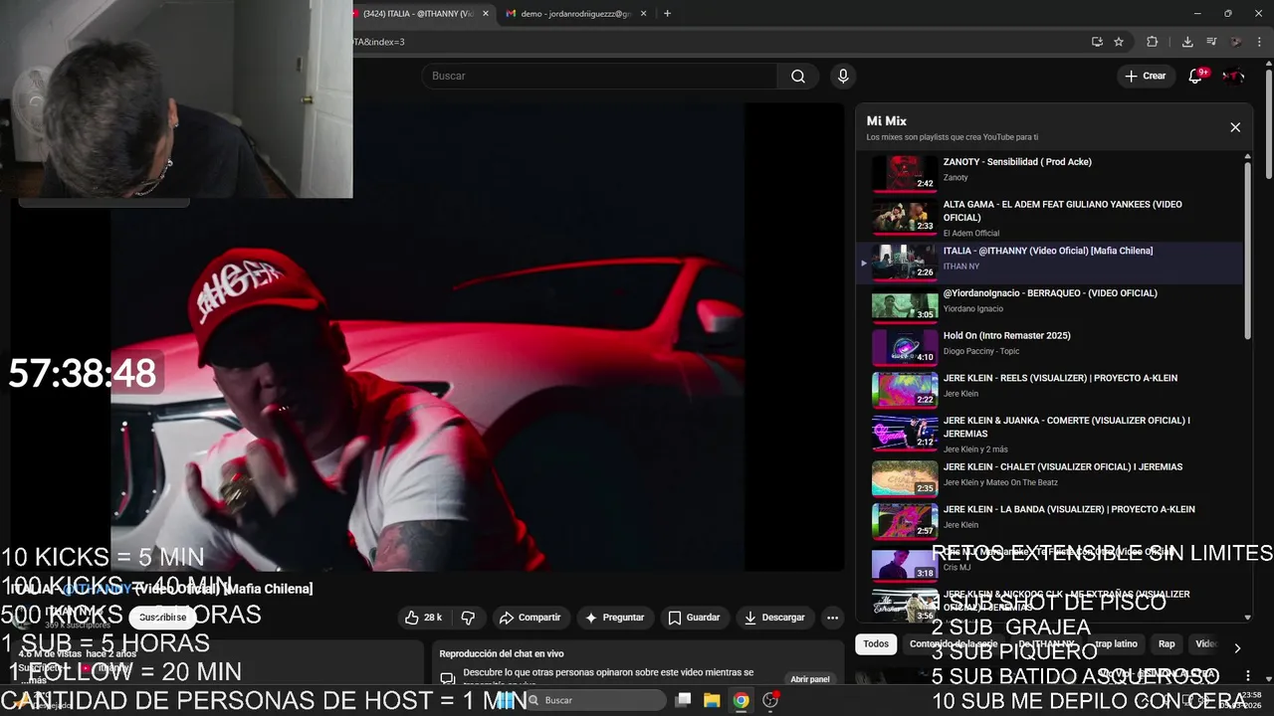Open Chrome extensions puzzle icon
Screen dimensions: 1274x716
click(1153, 42)
